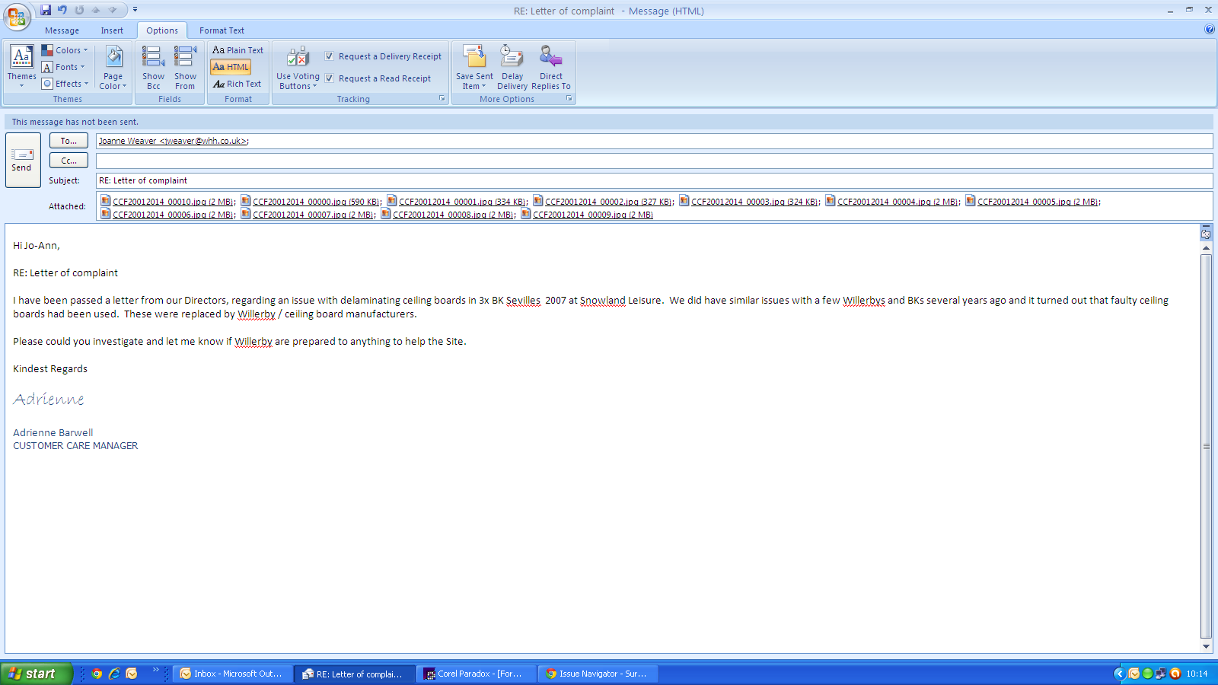The image size is (1218, 685).
Task: Switch to the Insert ribbon tab
Action: (112, 30)
